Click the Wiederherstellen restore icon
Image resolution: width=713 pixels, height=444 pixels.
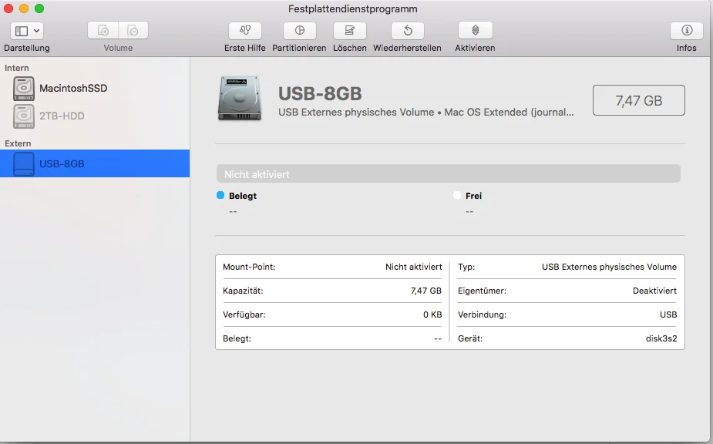[x=408, y=31]
